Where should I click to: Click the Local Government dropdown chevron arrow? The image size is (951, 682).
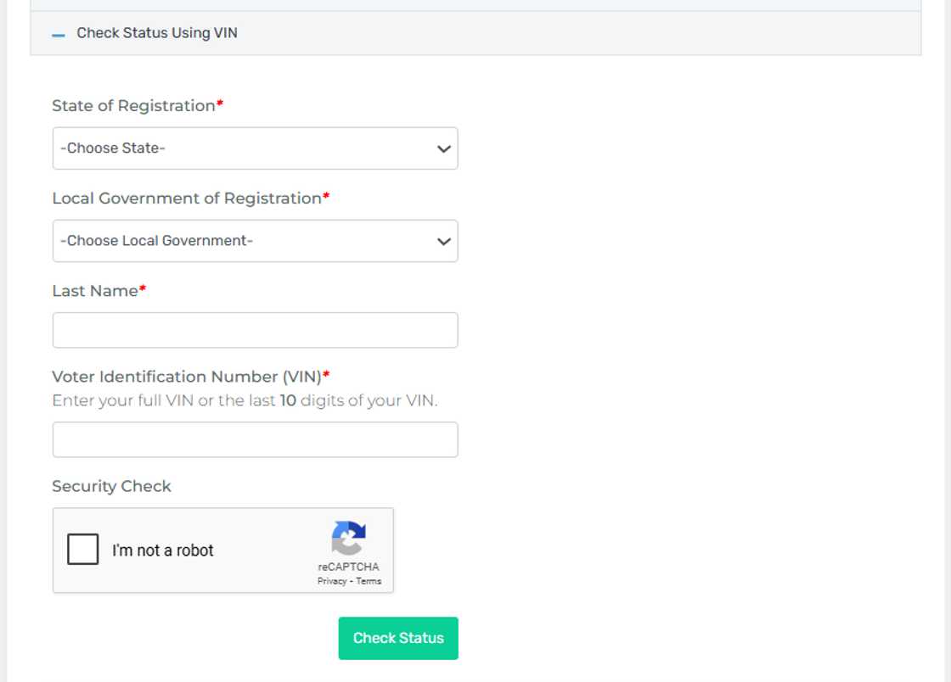click(x=443, y=242)
